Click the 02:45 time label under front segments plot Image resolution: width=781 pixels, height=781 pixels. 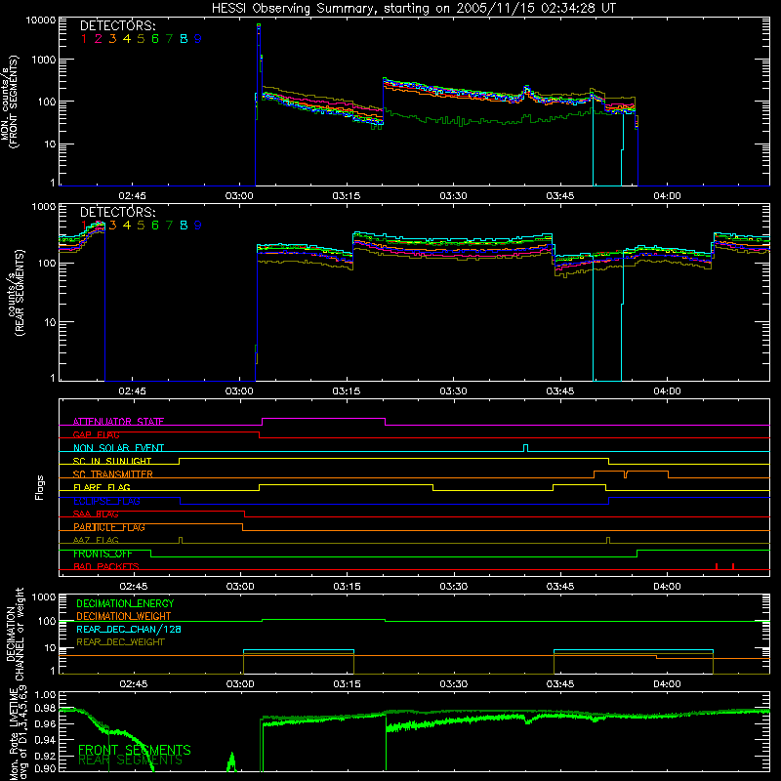[x=133, y=196]
